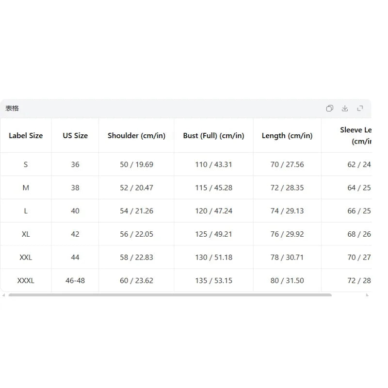The width and height of the screenshot is (388, 388).
Task: Click the 120 / 47.24 bust cell
Action: click(x=213, y=211)
